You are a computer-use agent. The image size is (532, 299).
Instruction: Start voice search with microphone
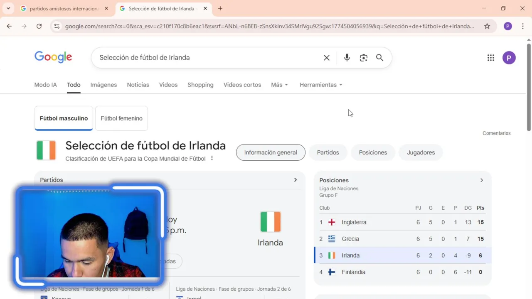(x=347, y=58)
